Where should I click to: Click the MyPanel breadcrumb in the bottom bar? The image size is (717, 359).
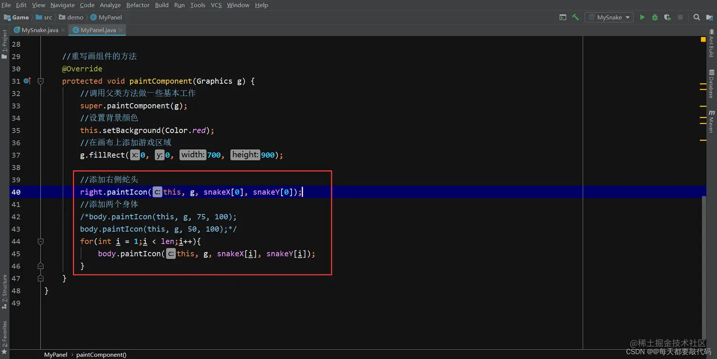coord(55,354)
